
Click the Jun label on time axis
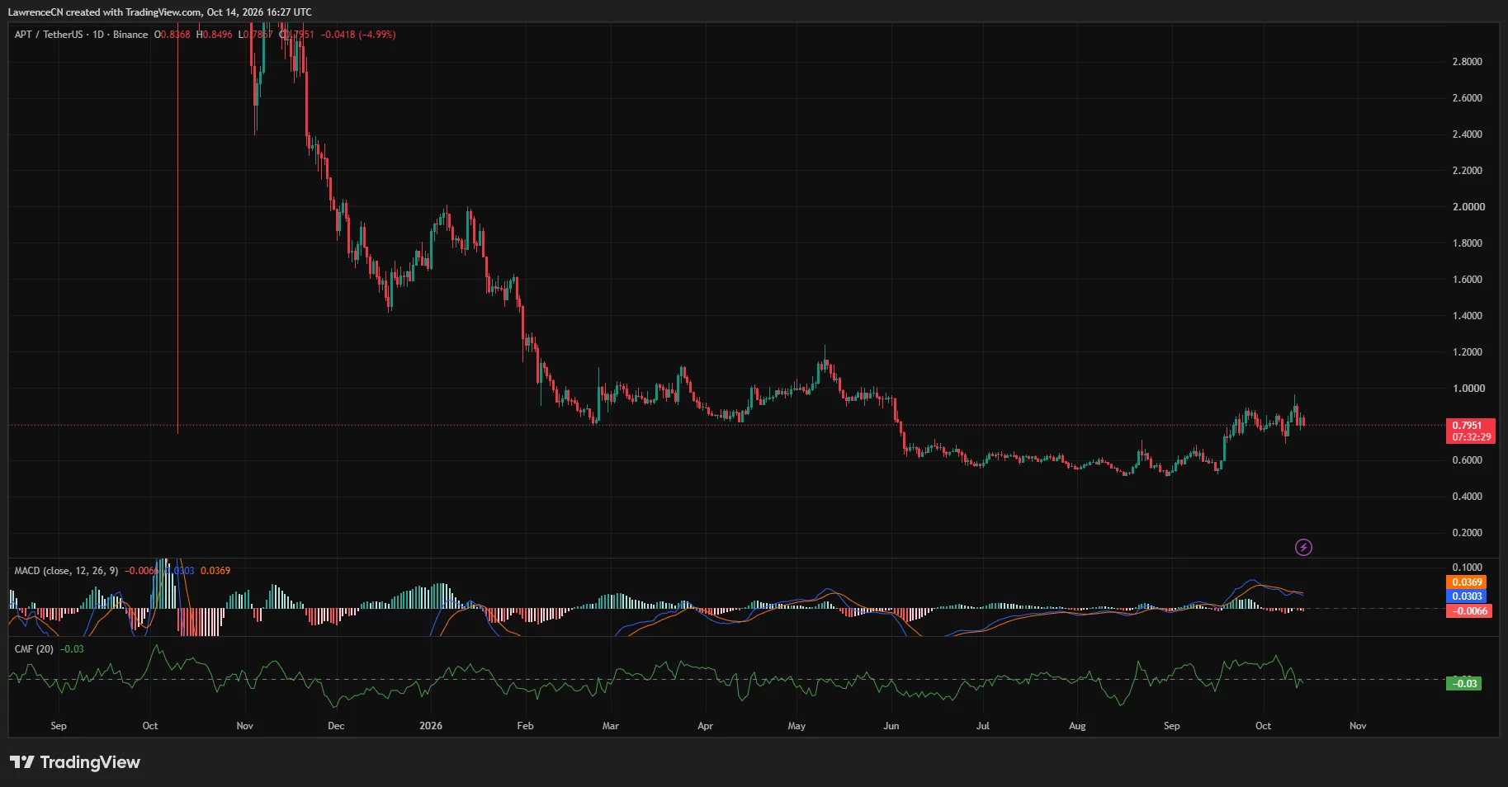pos(891,726)
